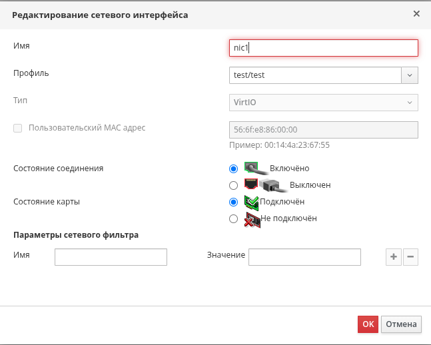Click the red crossed card icon beside Не подключён
The image size is (431, 345).
point(252,220)
